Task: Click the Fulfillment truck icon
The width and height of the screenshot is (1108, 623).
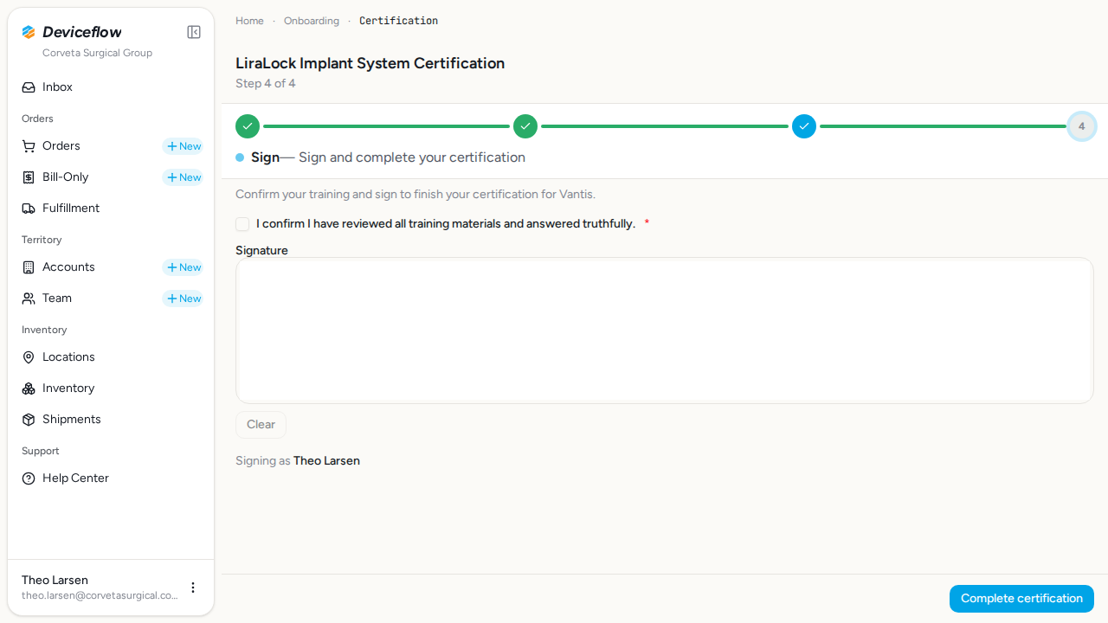Action: pos(29,209)
